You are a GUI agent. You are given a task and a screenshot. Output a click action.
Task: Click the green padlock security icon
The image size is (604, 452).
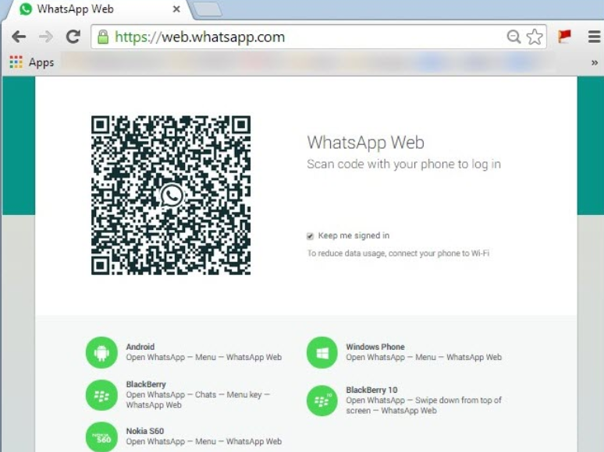[x=103, y=37]
